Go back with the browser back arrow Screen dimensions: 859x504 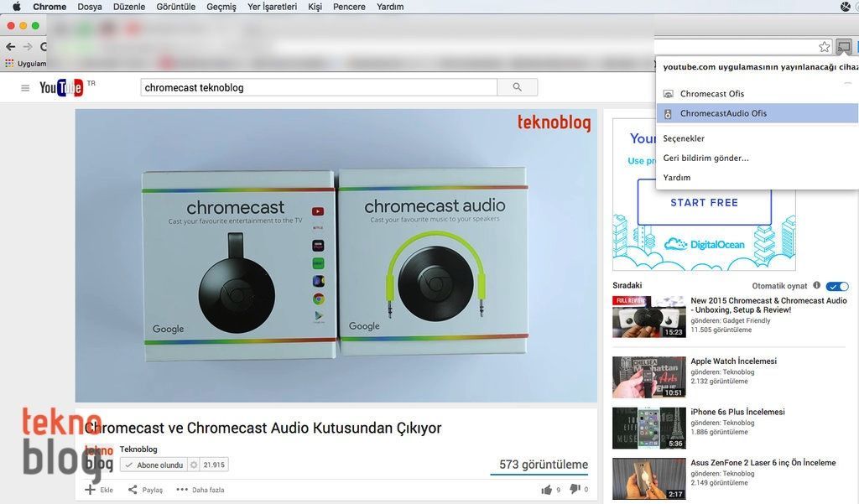point(10,47)
